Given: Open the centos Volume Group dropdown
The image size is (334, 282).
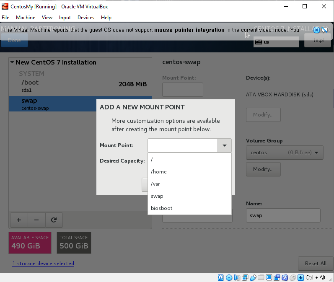Looking at the screenshot, I should click(x=285, y=153).
